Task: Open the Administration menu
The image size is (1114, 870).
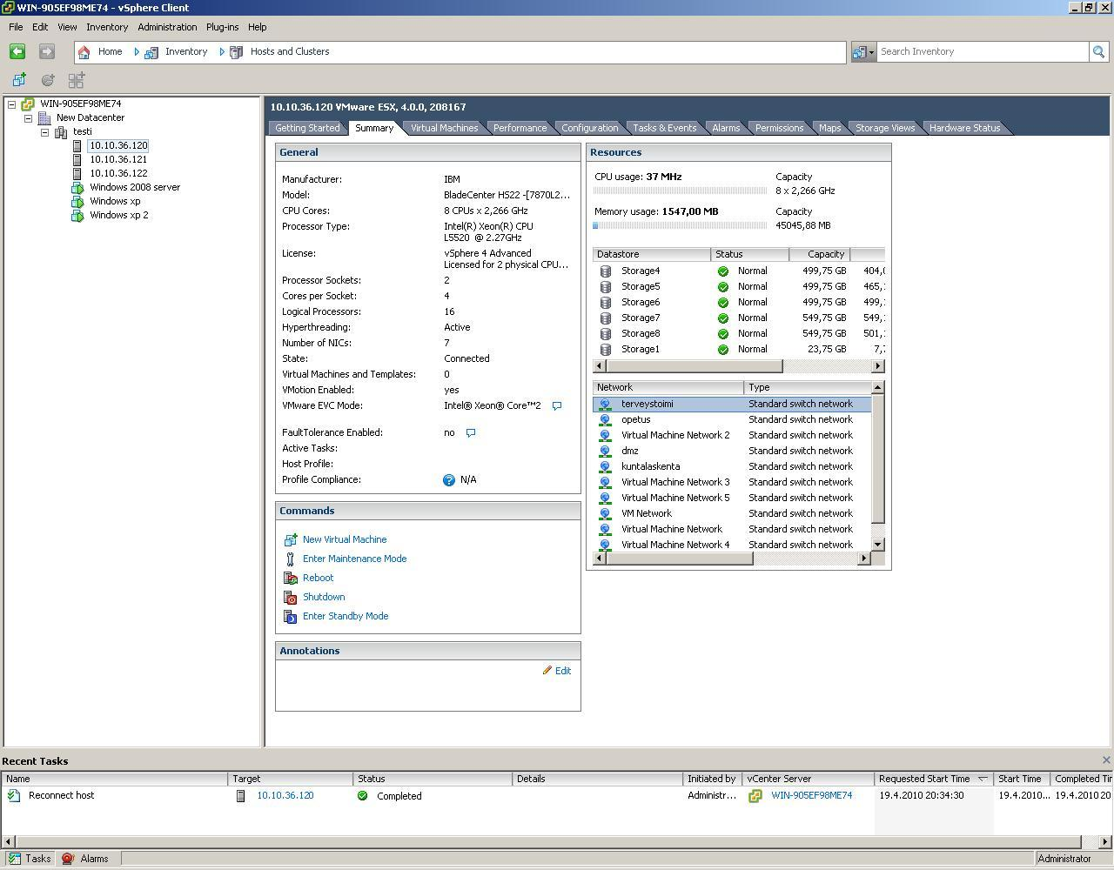Action: [167, 27]
